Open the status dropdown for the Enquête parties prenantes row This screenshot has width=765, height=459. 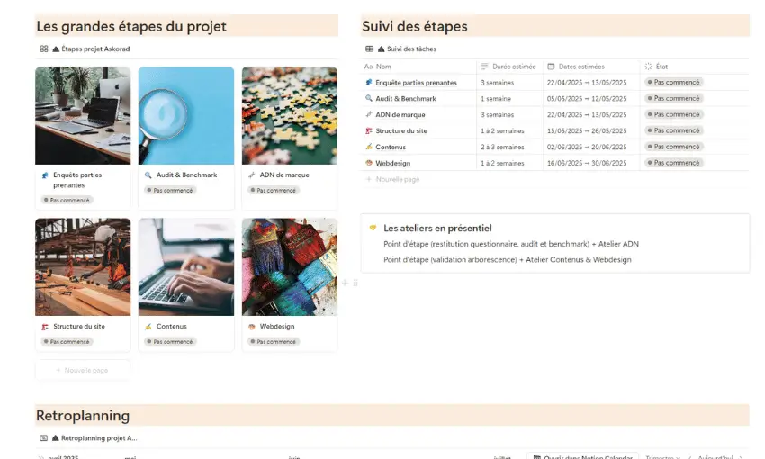point(674,83)
